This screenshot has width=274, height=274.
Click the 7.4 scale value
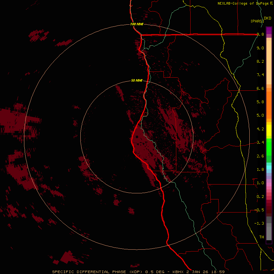point(260,75)
